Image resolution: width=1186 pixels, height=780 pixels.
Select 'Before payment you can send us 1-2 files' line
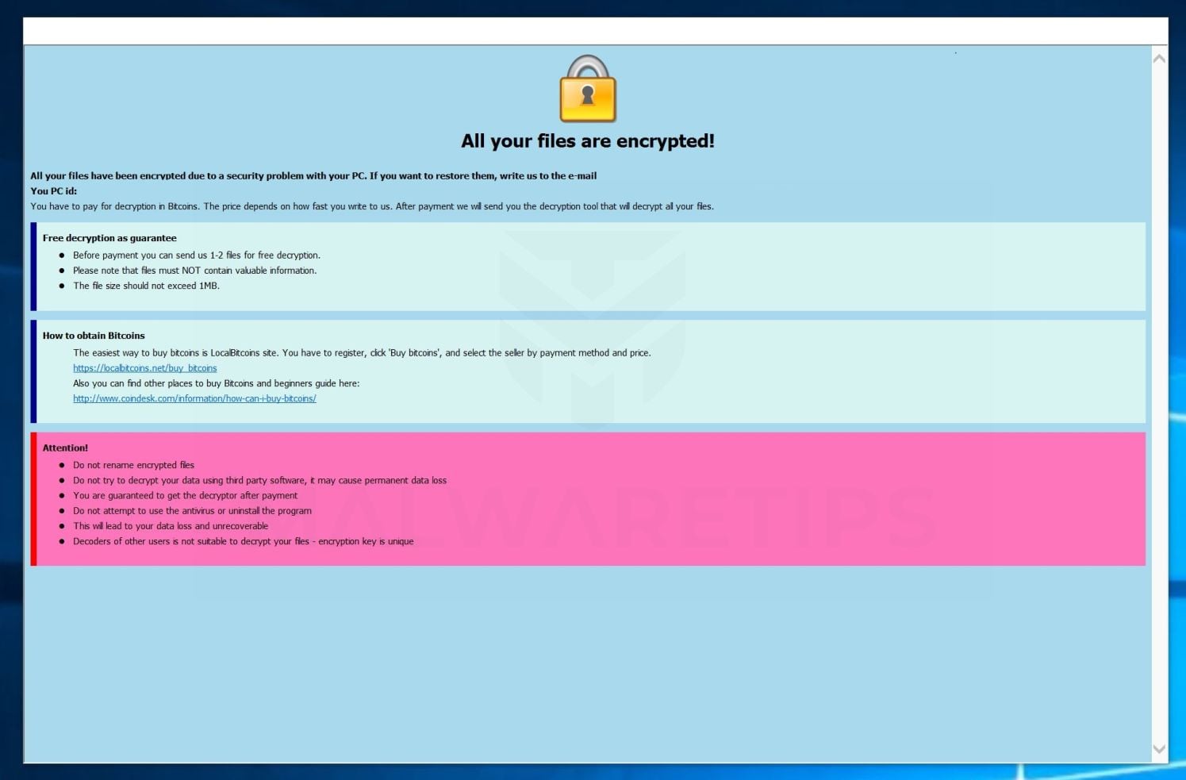(197, 256)
